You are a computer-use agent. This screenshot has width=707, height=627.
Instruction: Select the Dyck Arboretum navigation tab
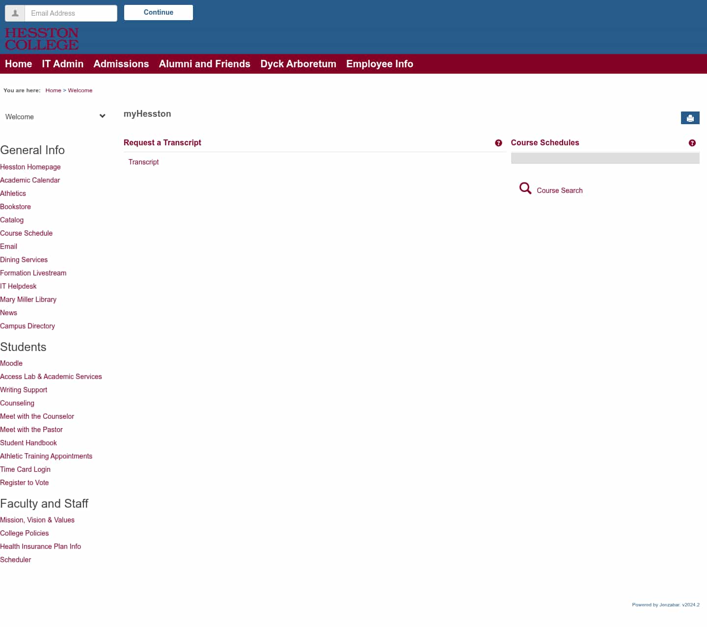[298, 64]
